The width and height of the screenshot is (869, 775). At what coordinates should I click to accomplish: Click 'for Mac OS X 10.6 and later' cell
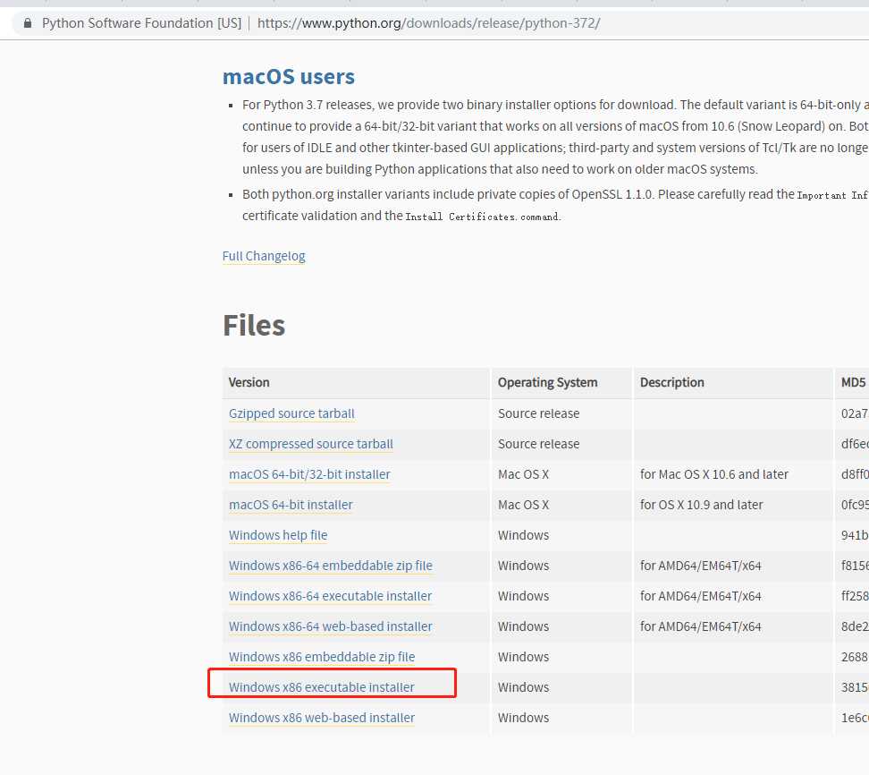click(x=713, y=475)
